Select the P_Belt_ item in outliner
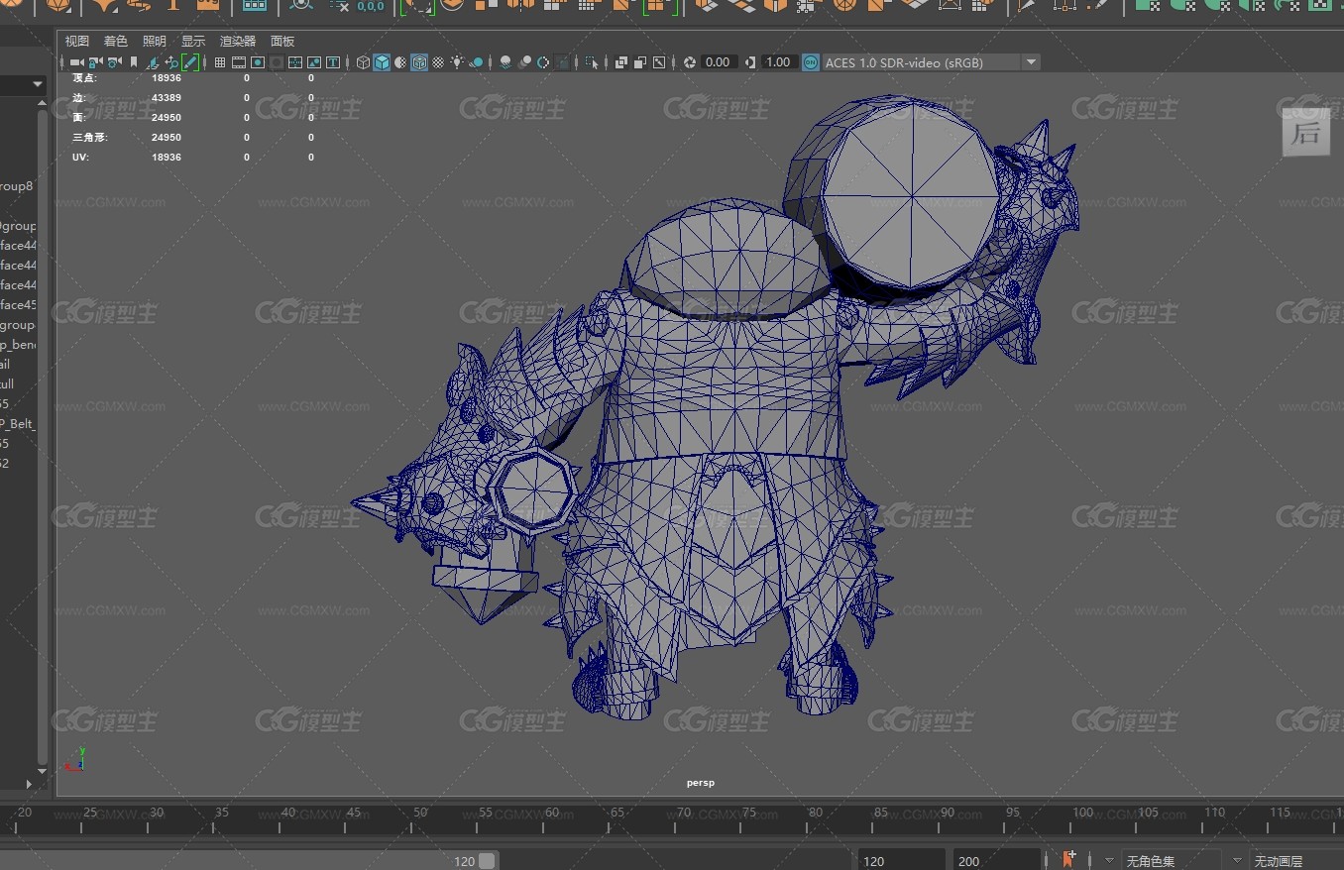1344x870 pixels. click(x=17, y=424)
